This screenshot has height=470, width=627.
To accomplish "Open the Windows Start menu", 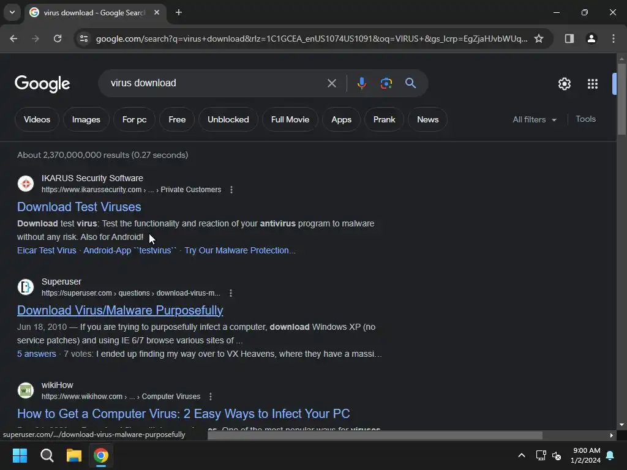I will point(20,455).
